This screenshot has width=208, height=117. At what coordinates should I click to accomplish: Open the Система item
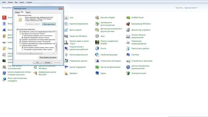click(x=133, y=55)
